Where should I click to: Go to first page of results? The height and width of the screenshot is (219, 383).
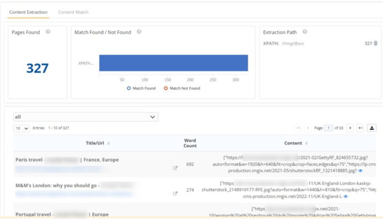(x=298, y=128)
